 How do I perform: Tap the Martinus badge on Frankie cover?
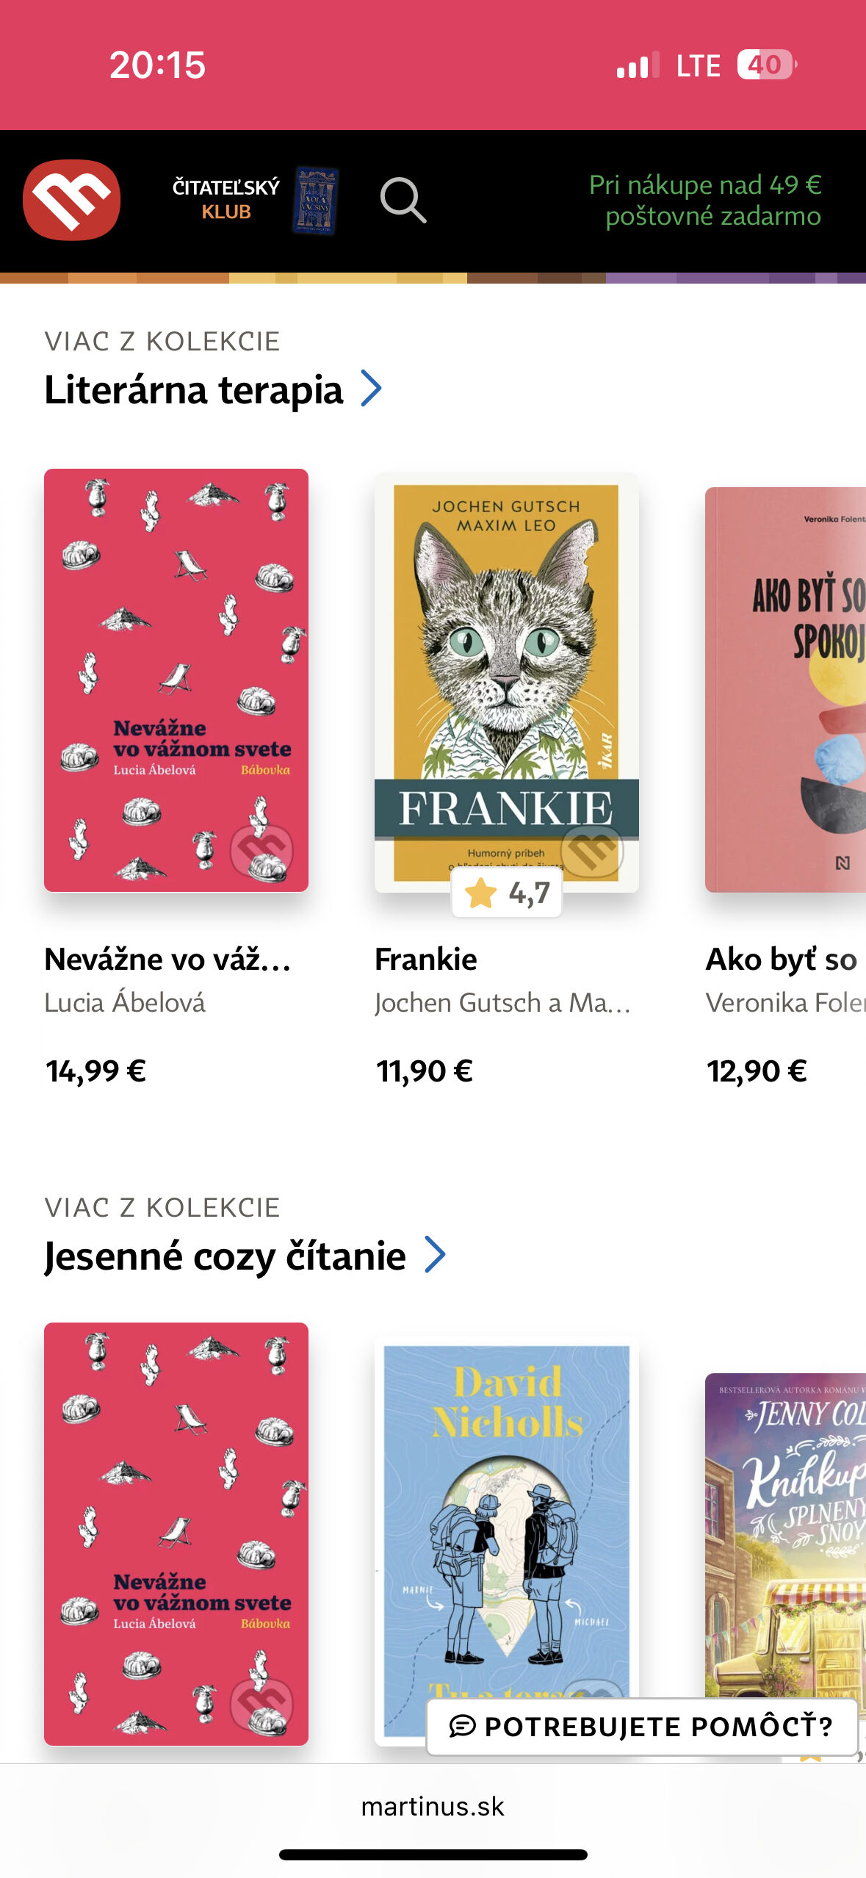click(x=592, y=851)
